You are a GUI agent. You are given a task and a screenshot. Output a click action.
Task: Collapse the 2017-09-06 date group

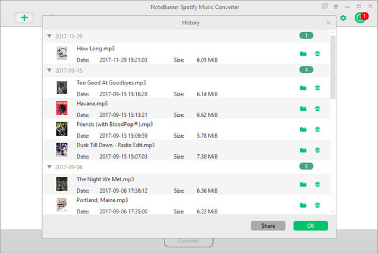point(49,167)
